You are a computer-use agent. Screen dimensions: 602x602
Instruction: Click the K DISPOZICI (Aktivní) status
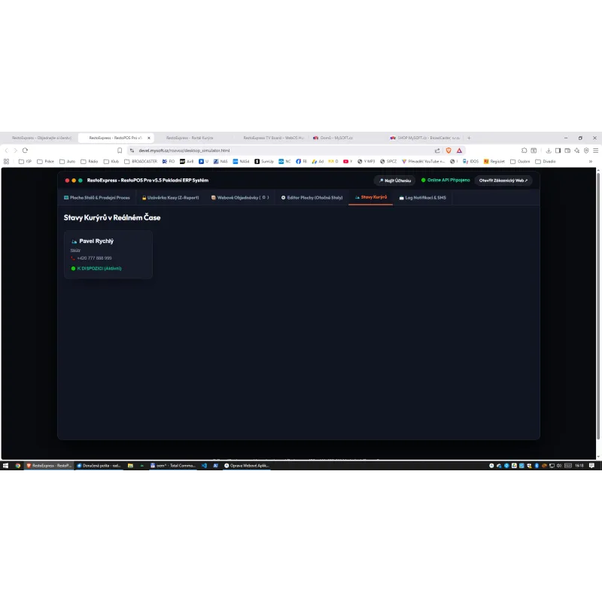tap(99, 269)
